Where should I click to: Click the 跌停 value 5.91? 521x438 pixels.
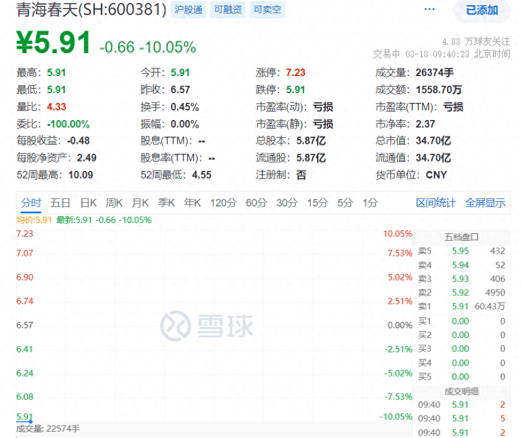(x=296, y=90)
